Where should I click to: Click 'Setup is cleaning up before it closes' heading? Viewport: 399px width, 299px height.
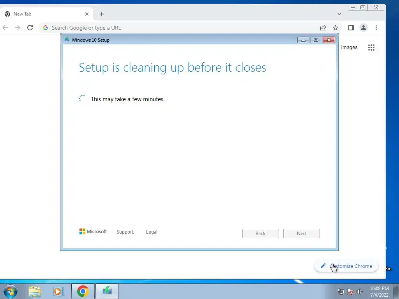coord(173,68)
